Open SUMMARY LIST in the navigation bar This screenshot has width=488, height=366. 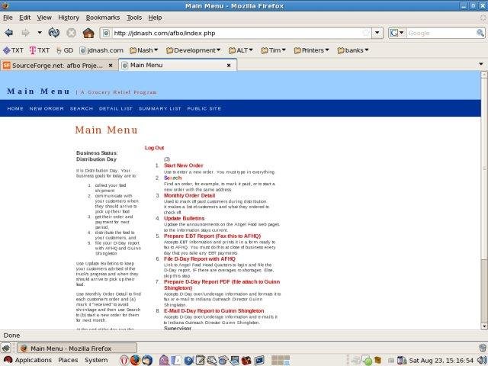pos(160,108)
